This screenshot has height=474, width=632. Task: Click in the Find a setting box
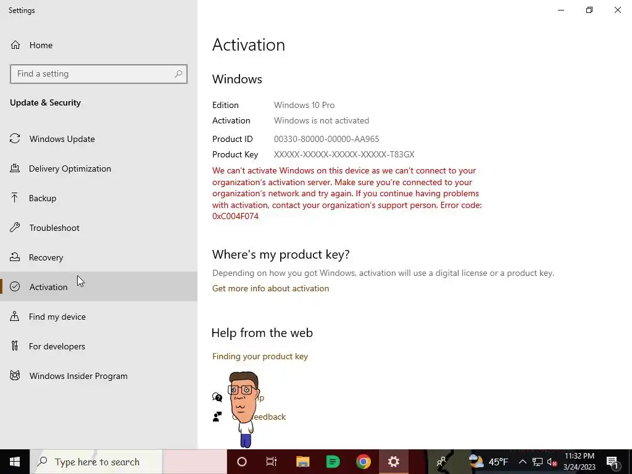pos(99,74)
